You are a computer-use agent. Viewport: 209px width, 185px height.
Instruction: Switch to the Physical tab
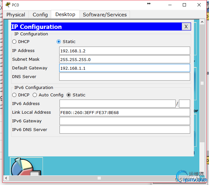(x=16, y=14)
